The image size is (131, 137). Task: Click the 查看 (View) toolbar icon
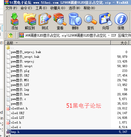[x=60, y=19]
